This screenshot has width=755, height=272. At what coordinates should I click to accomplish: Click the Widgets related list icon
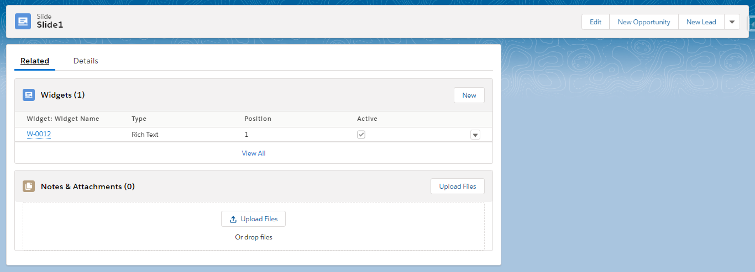29,95
